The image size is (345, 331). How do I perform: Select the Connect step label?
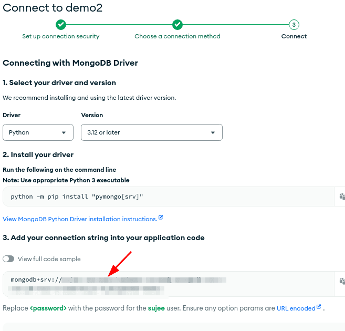[x=294, y=37]
